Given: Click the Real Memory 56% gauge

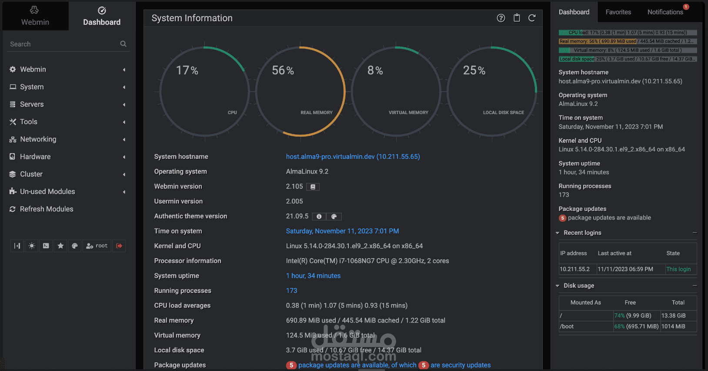Looking at the screenshot, I should click(x=301, y=92).
